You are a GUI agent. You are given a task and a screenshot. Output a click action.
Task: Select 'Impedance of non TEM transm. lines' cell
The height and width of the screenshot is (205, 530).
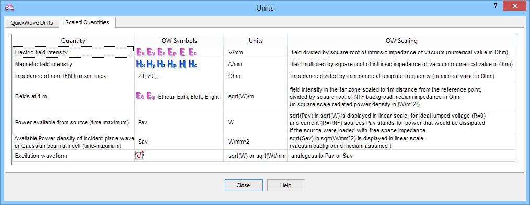[x=73, y=76]
